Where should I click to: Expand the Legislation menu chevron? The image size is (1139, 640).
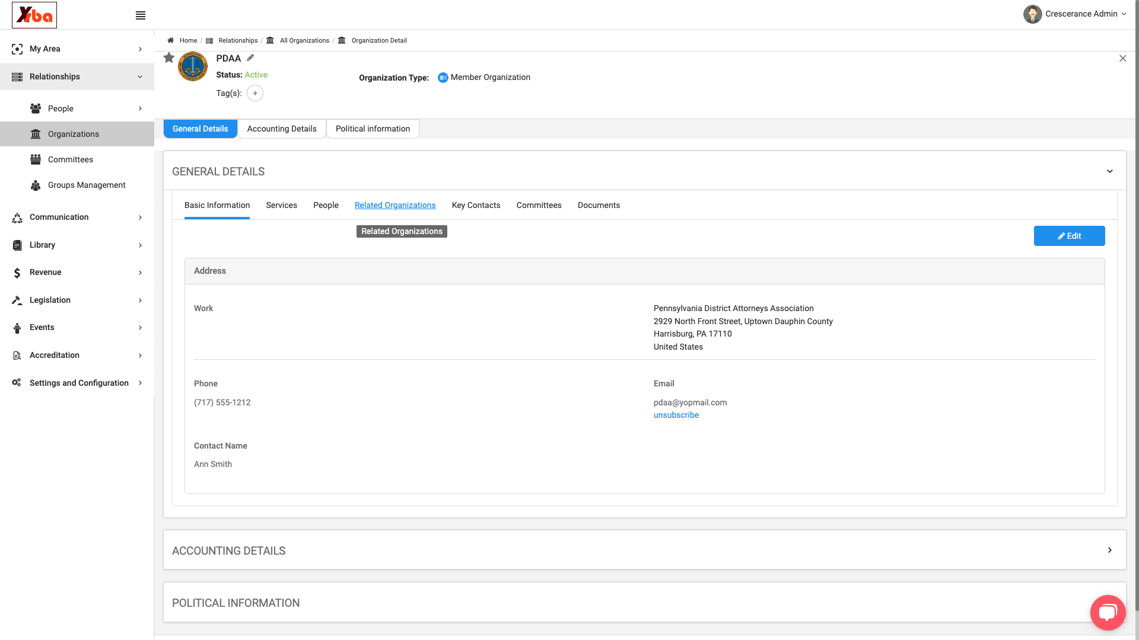(x=141, y=300)
